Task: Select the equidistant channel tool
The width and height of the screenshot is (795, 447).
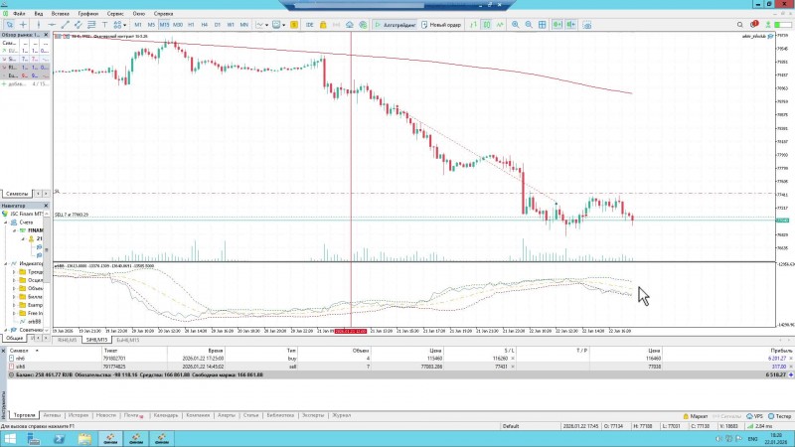Action: coord(79,24)
